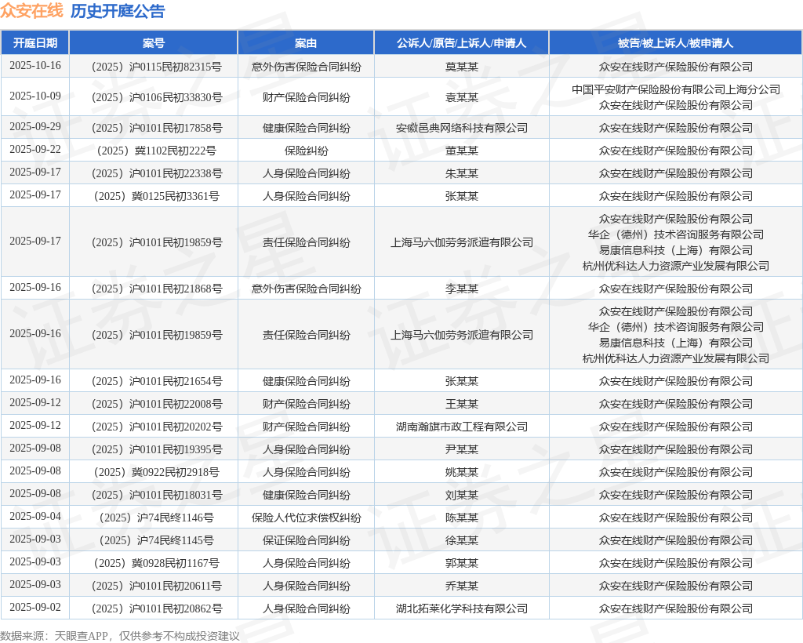
Task: Click case number 冀0922民初2918号
Action: [156, 472]
